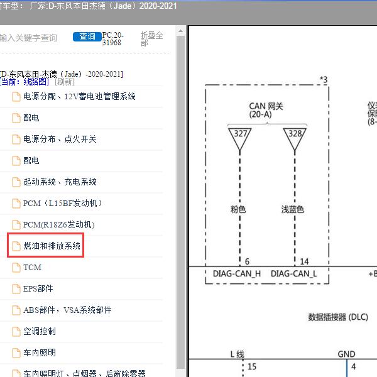Screen dimensions: 377x377
Task: Click the 查询 search button
Action: coord(87,37)
